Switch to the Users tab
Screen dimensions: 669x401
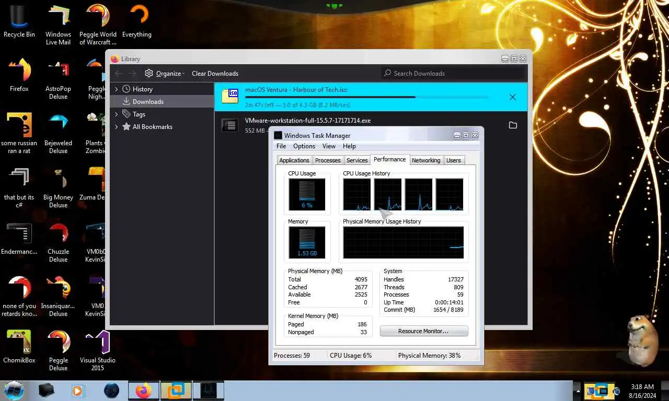pyautogui.click(x=454, y=160)
